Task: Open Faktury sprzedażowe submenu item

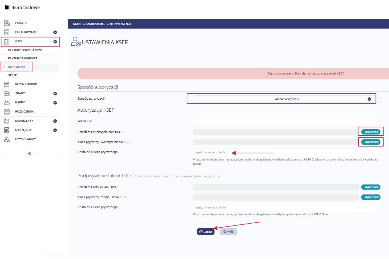Action: click(x=25, y=50)
